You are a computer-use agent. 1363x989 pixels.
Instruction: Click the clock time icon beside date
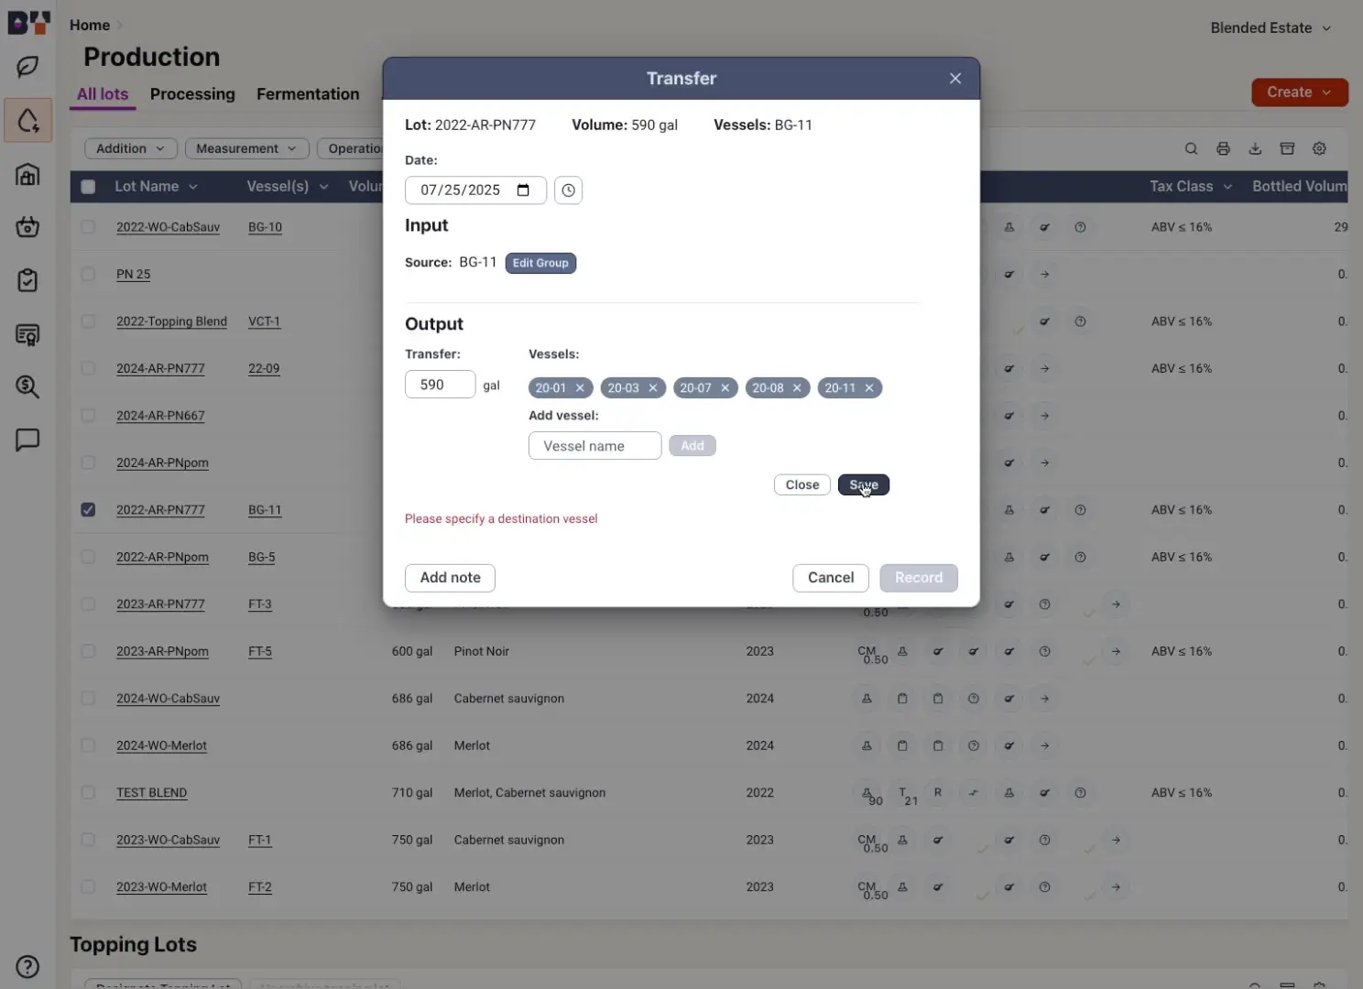(568, 190)
